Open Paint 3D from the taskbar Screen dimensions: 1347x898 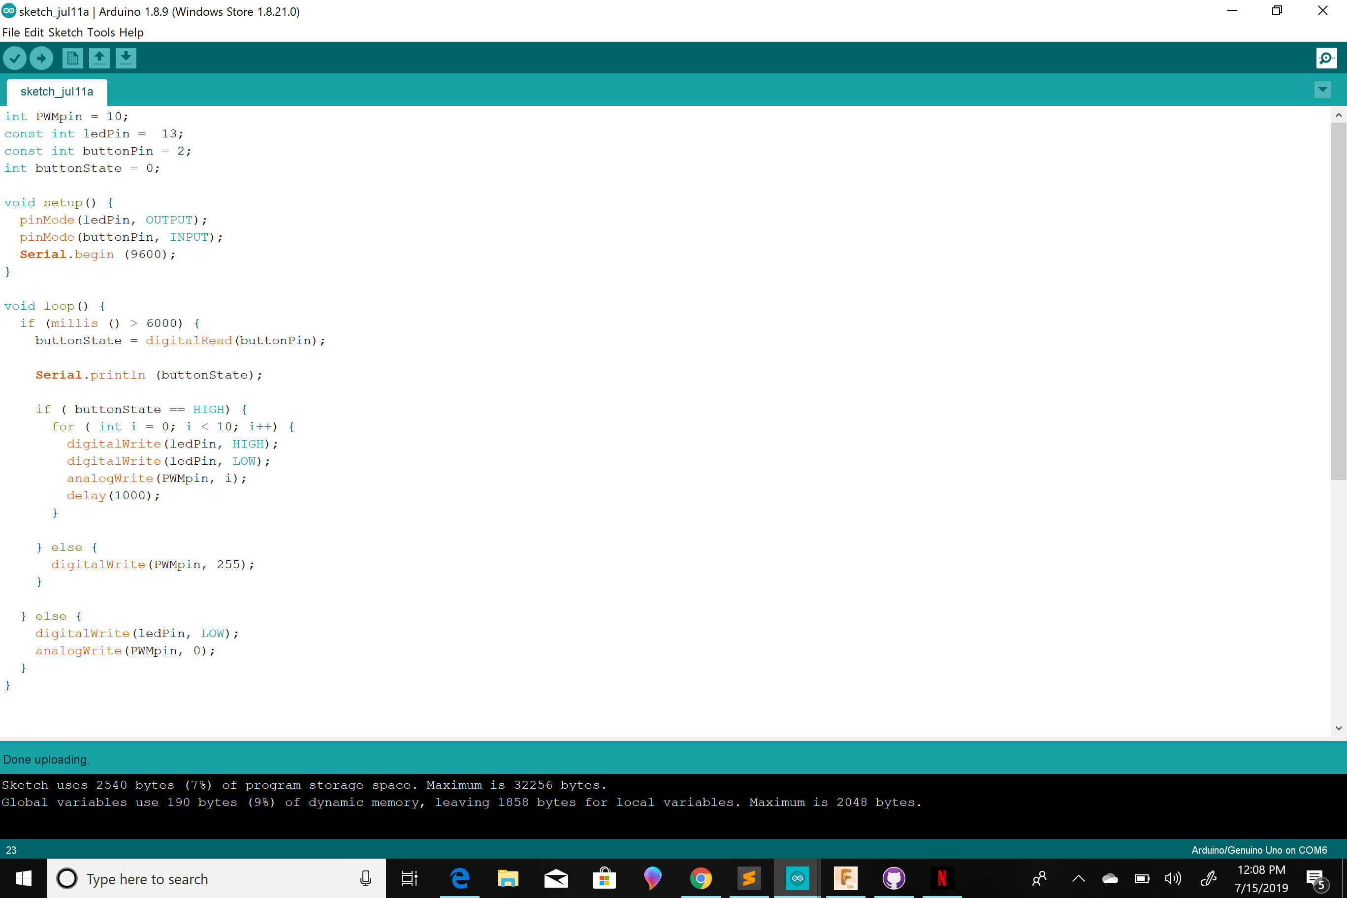652,878
